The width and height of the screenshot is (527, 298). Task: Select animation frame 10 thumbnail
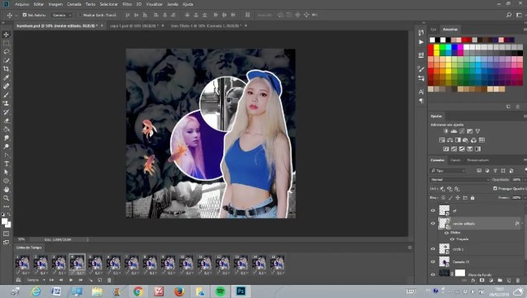coord(187,262)
